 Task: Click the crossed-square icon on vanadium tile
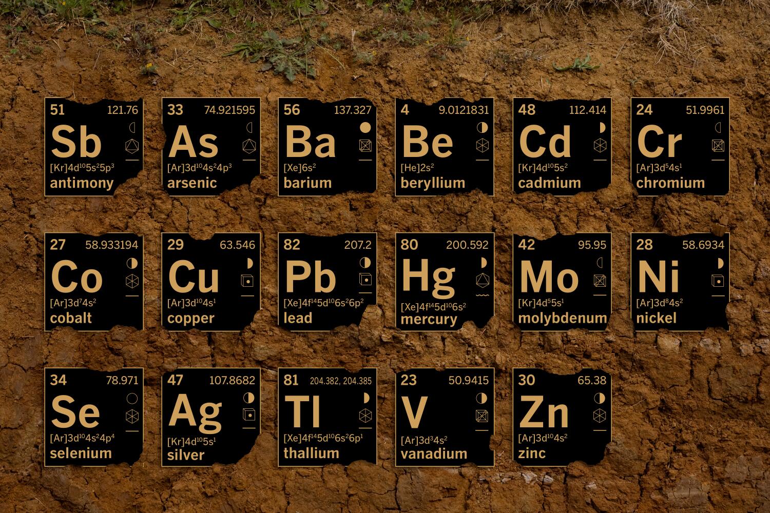(x=482, y=416)
